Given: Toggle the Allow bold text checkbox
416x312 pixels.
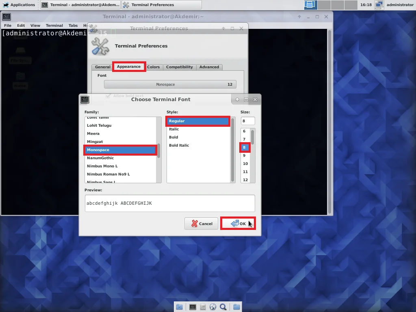Looking at the screenshot, I should point(108,96).
